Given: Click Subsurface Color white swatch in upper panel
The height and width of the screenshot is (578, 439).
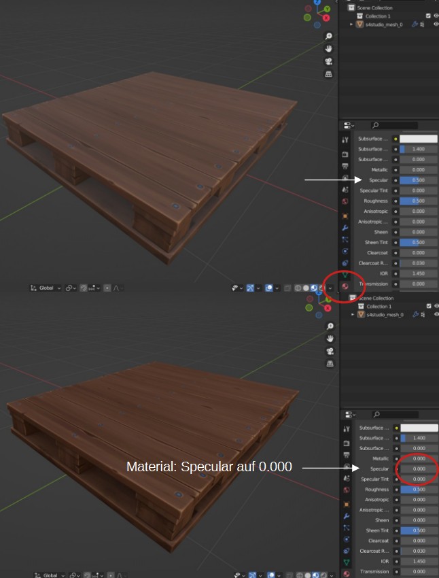Looking at the screenshot, I should pos(419,139).
